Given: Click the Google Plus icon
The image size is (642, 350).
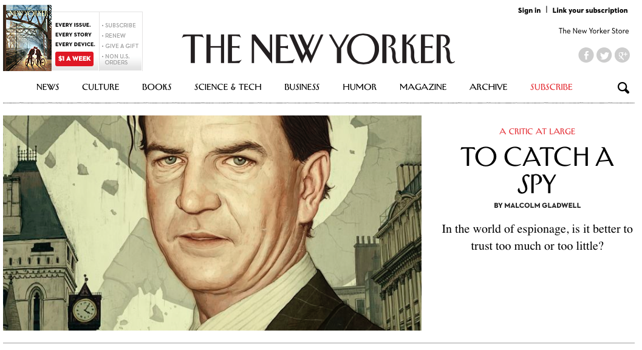Looking at the screenshot, I should click(x=622, y=55).
